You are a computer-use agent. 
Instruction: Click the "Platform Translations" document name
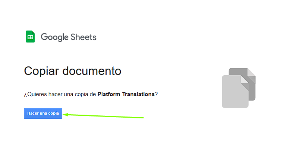click(126, 94)
